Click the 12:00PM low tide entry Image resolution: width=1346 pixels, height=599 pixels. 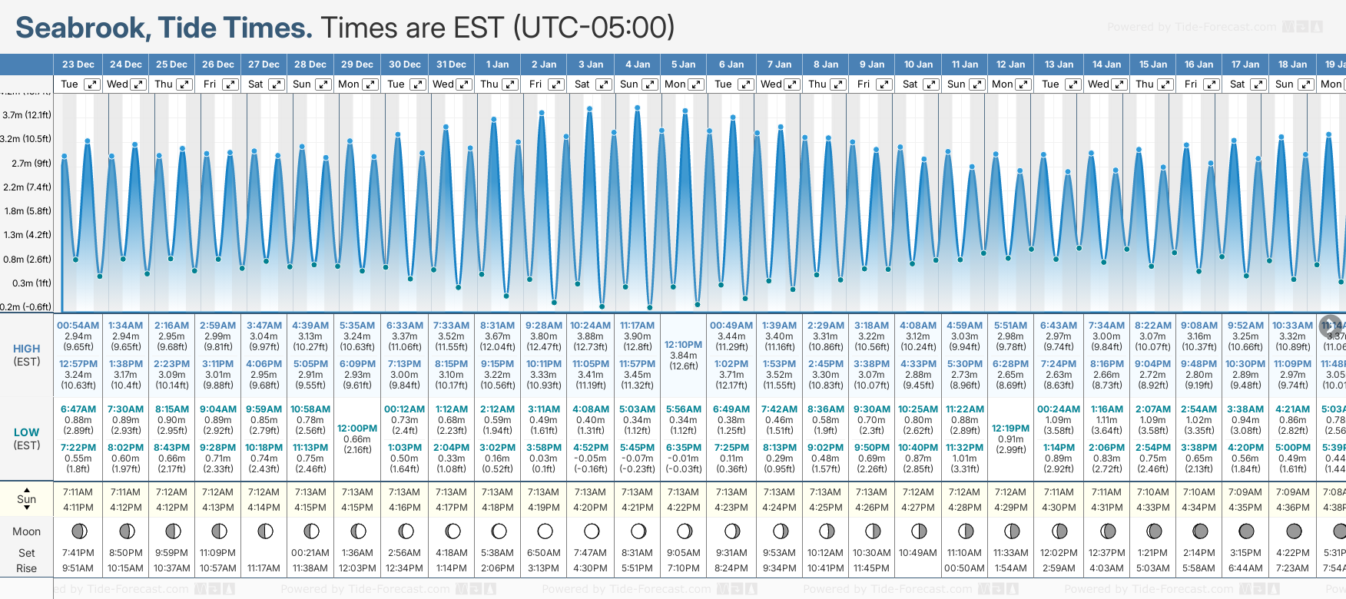click(357, 429)
